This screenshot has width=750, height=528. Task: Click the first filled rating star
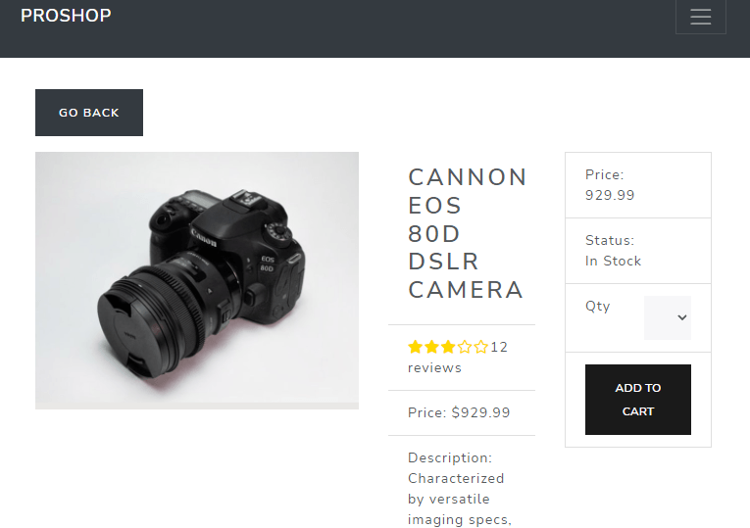(415, 347)
